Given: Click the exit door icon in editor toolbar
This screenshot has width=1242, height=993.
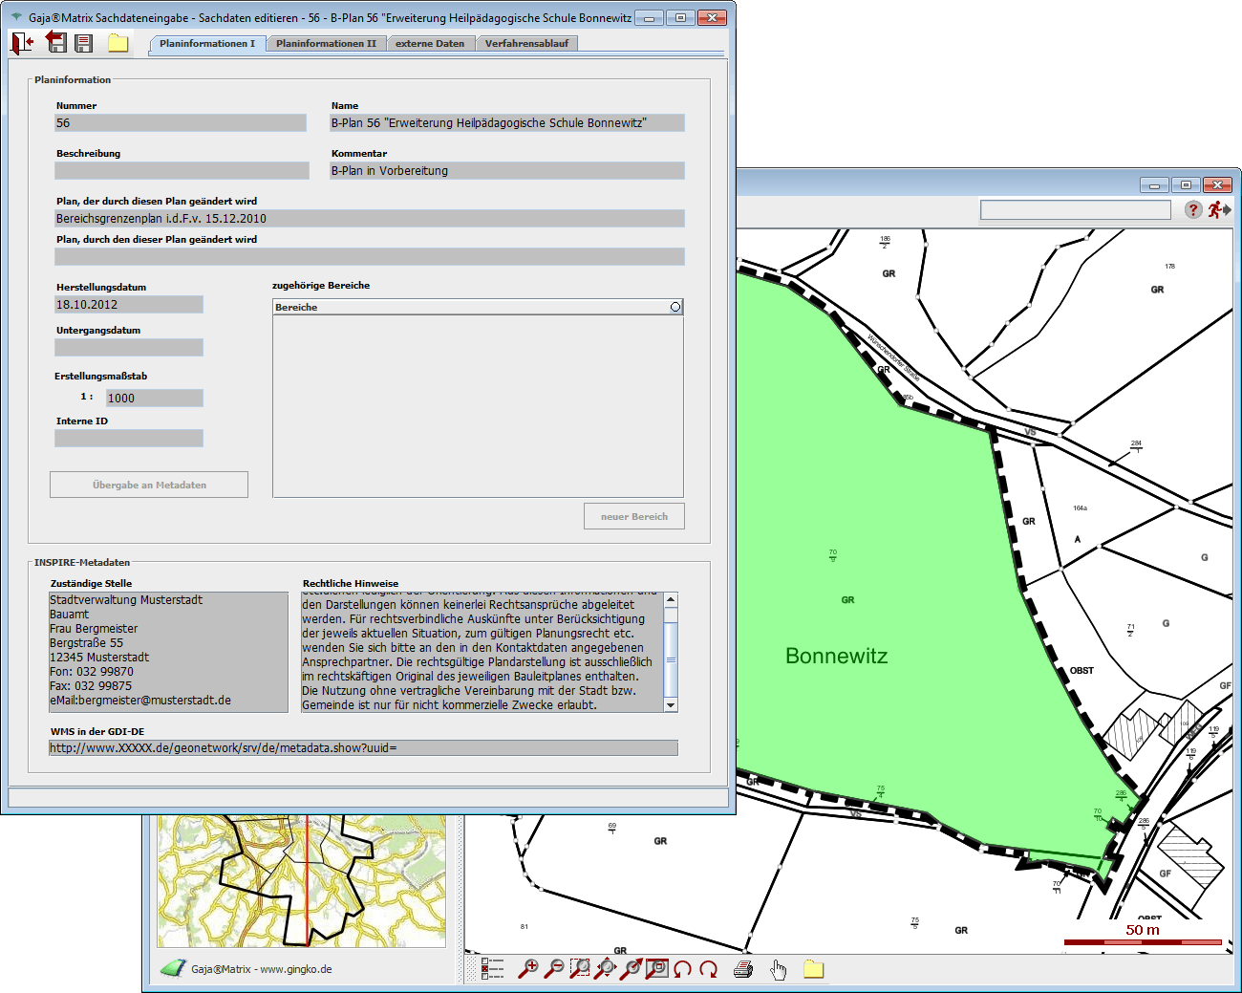Looking at the screenshot, I should click(22, 42).
